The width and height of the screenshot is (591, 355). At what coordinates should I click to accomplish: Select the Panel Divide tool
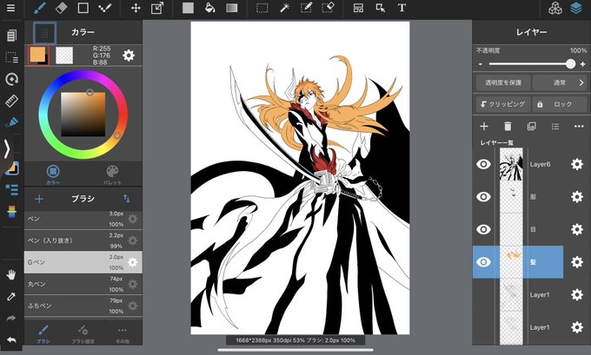tap(358, 8)
